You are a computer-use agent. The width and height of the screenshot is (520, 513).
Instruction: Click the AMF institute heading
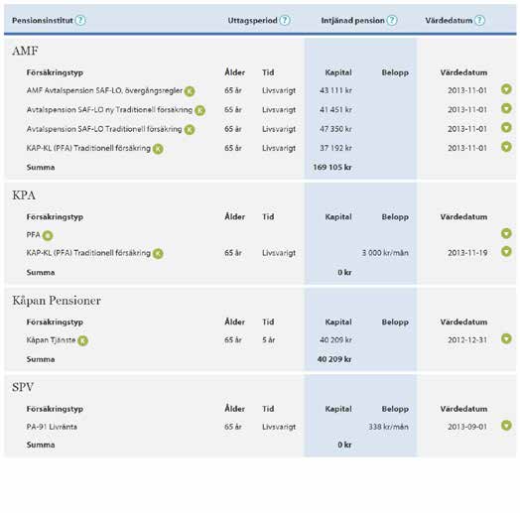[25, 51]
